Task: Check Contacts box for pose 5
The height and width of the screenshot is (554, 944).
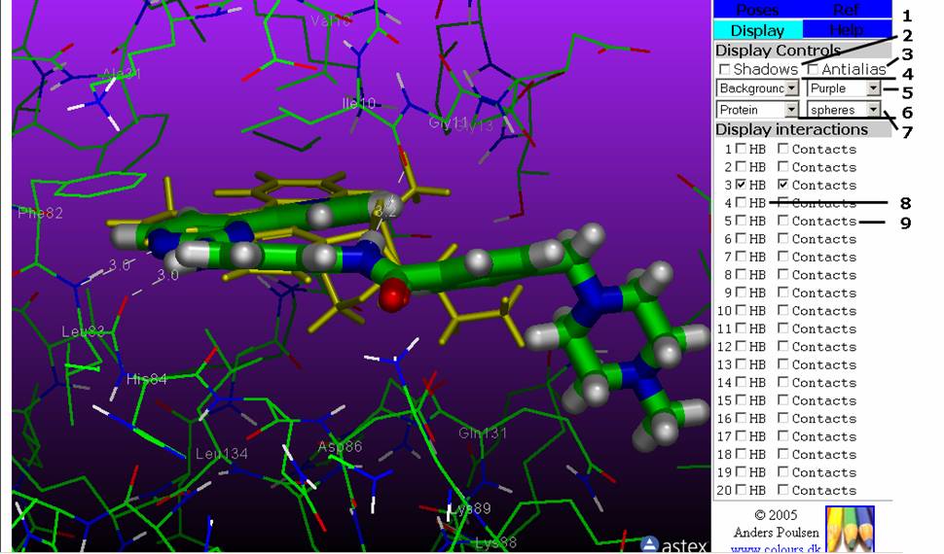Action: (x=782, y=221)
